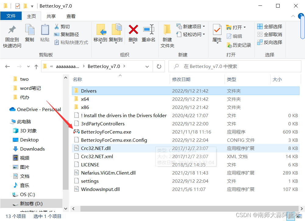Image resolution: width=305 pixels, height=221 pixels.
Task: Open the OS (C:) drive
Action: click(x=24, y=195)
